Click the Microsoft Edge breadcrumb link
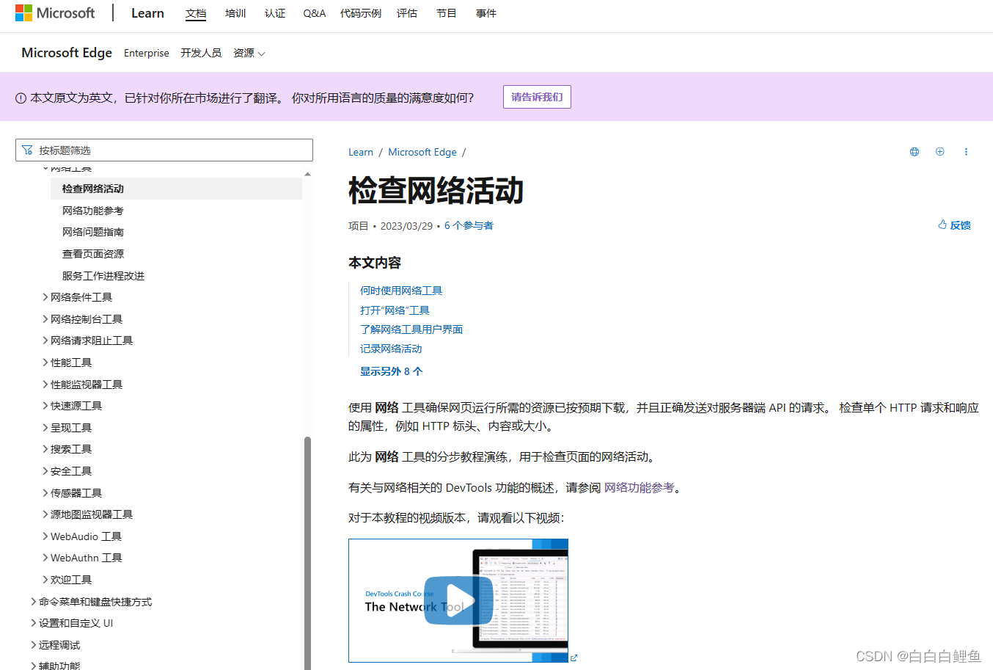Image resolution: width=993 pixels, height=670 pixels. coord(422,152)
